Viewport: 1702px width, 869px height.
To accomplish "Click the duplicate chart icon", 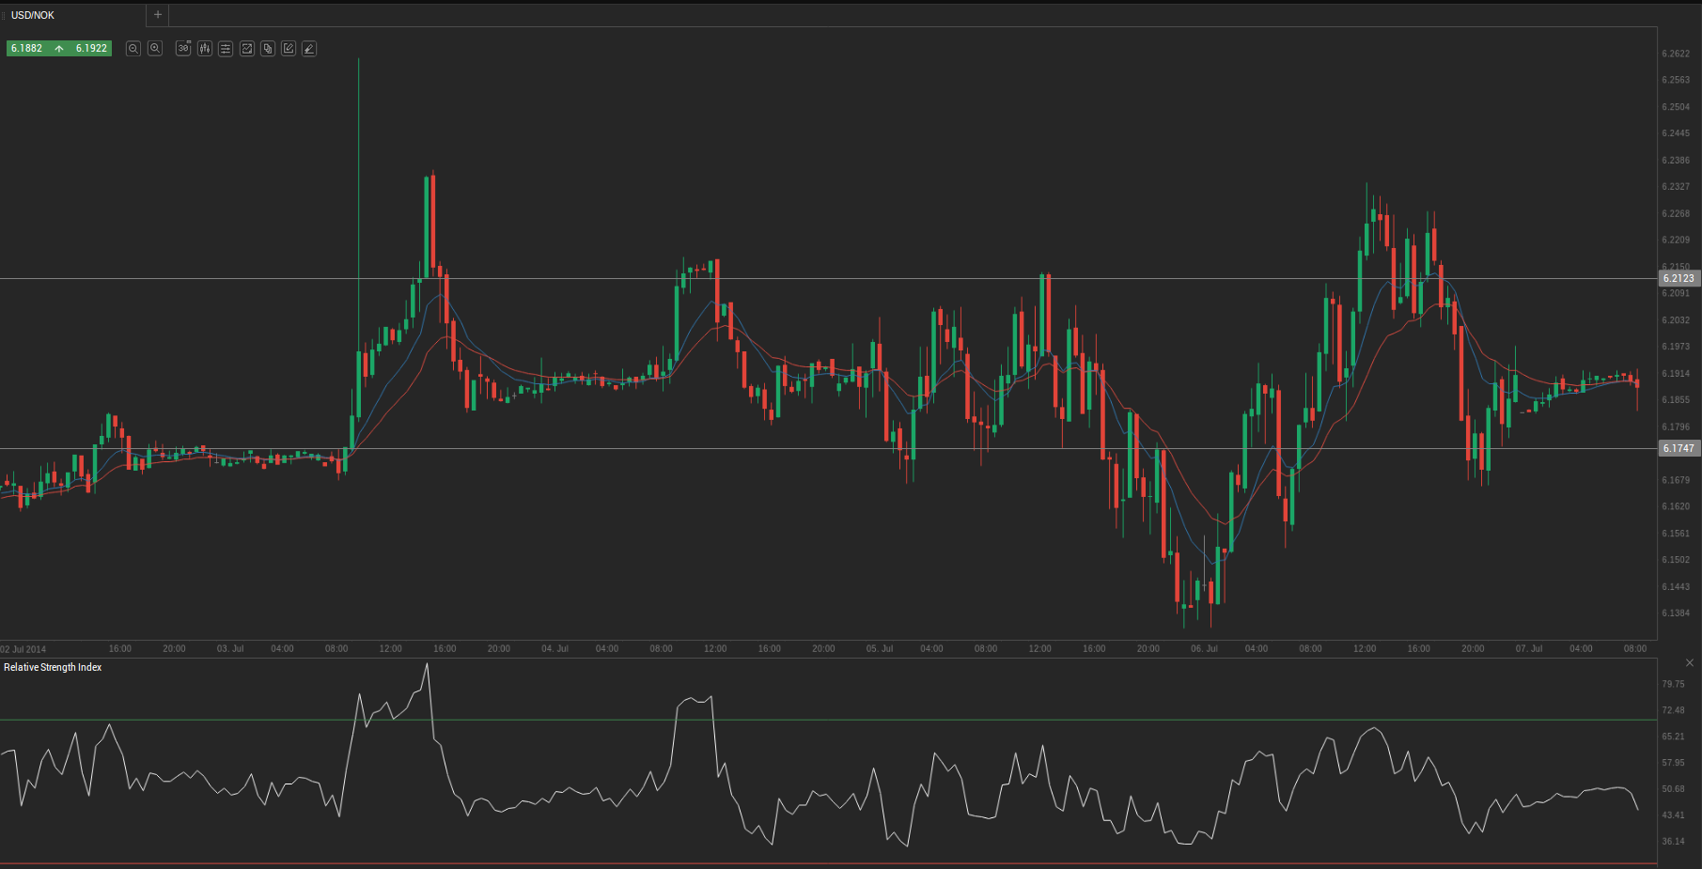I will tap(268, 48).
